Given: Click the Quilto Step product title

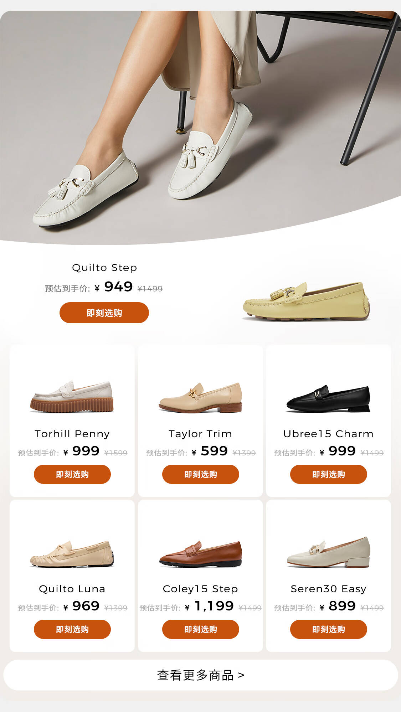Looking at the screenshot, I should click(104, 268).
